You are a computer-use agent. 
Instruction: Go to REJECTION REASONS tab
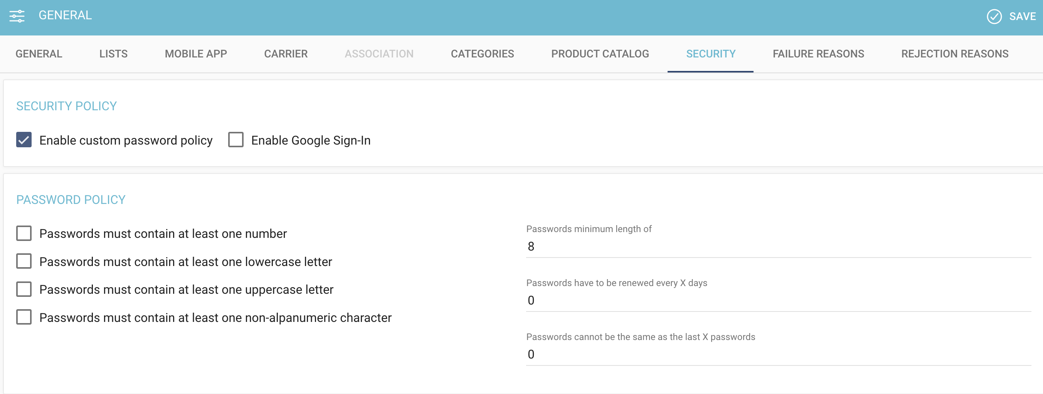tap(955, 54)
